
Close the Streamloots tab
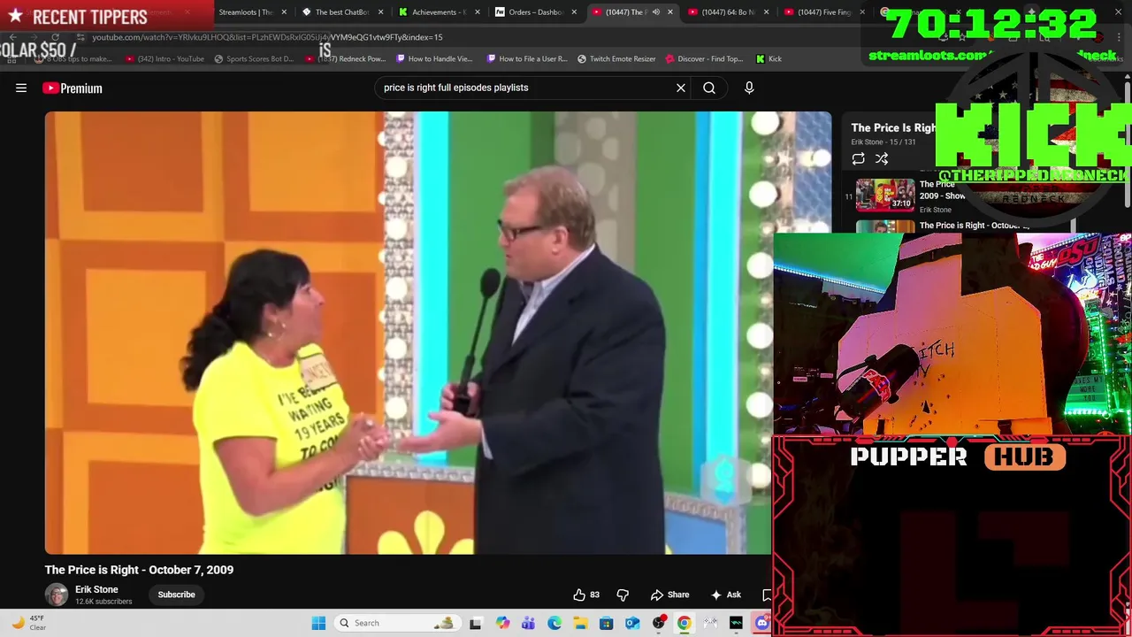tap(284, 12)
